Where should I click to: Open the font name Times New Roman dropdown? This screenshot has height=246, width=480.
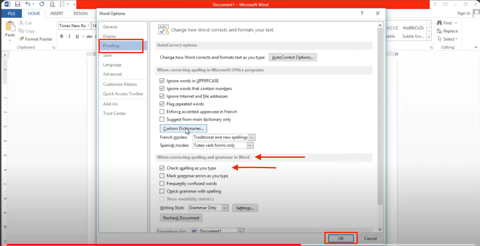pyautogui.click(x=88, y=26)
